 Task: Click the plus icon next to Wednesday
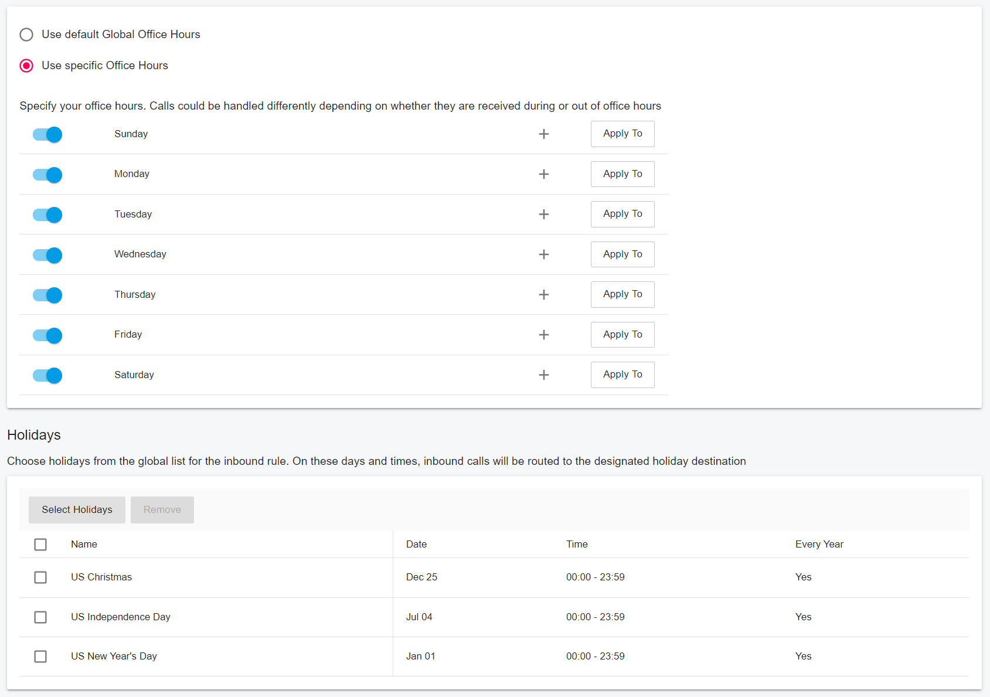pos(544,254)
